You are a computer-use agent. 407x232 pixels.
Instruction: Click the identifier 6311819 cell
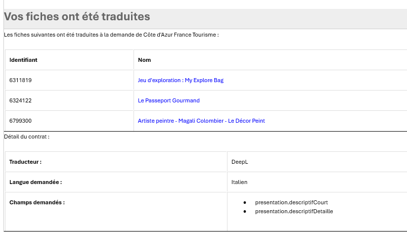click(x=69, y=80)
